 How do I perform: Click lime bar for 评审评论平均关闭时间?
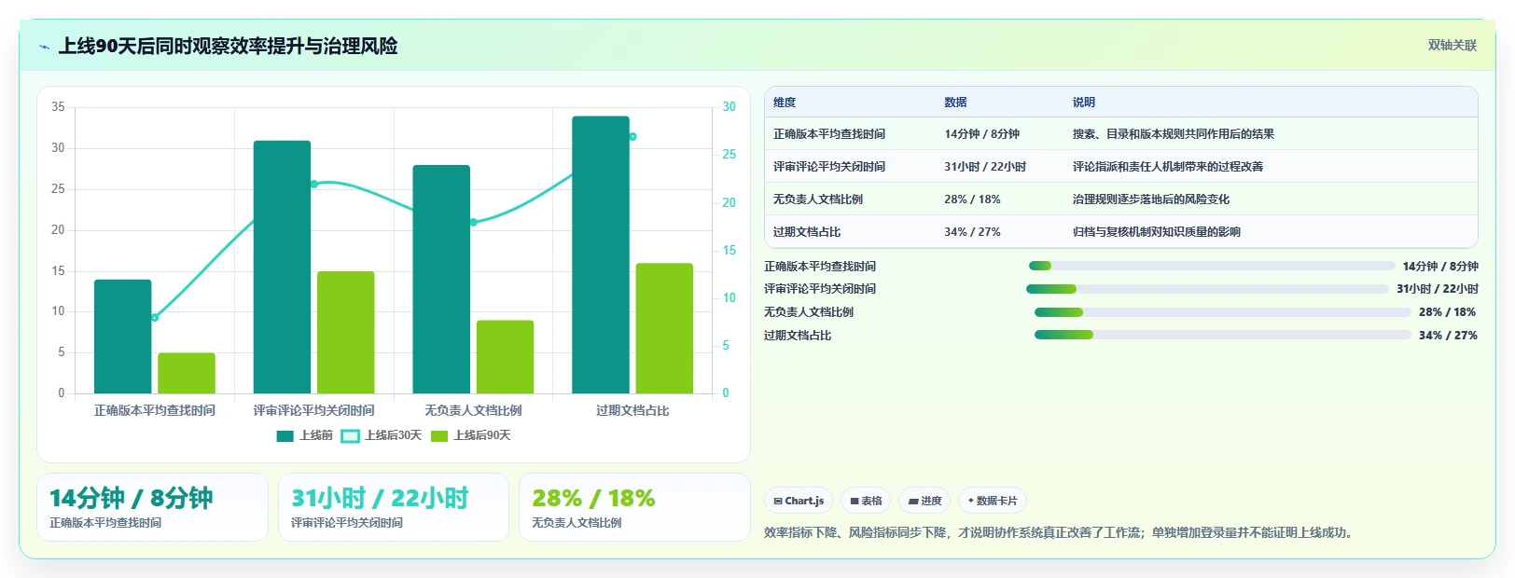tap(346, 333)
